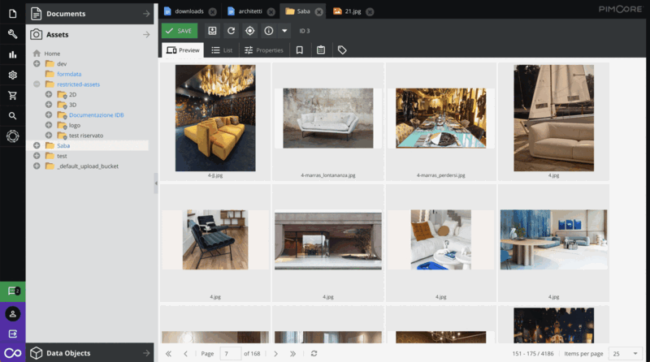Open the file menu icon in left sidebar

tap(12, 14)
